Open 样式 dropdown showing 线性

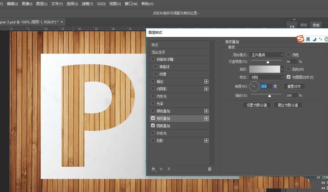point(266,77)
